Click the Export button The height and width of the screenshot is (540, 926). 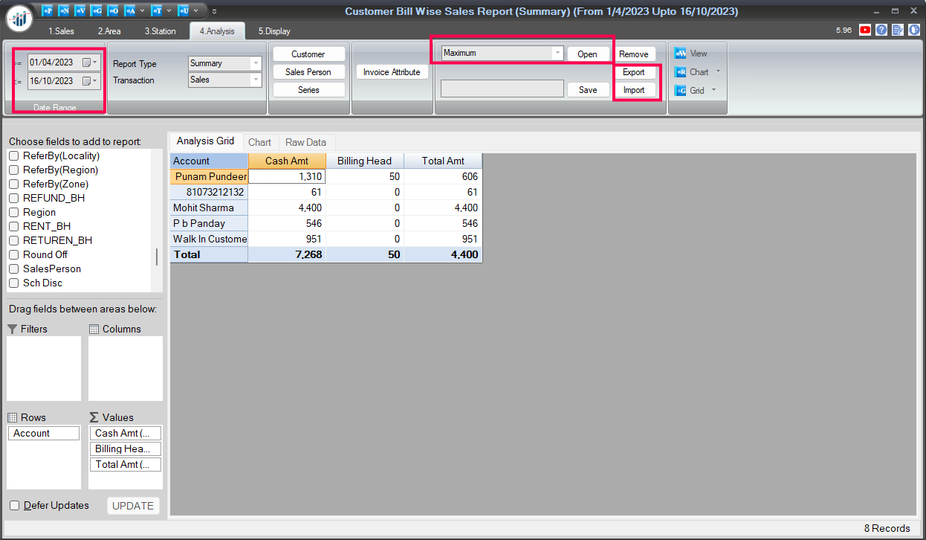(634, 72)
